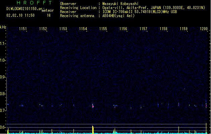Click the gray bracket on the frequency axis

(7, 94)
